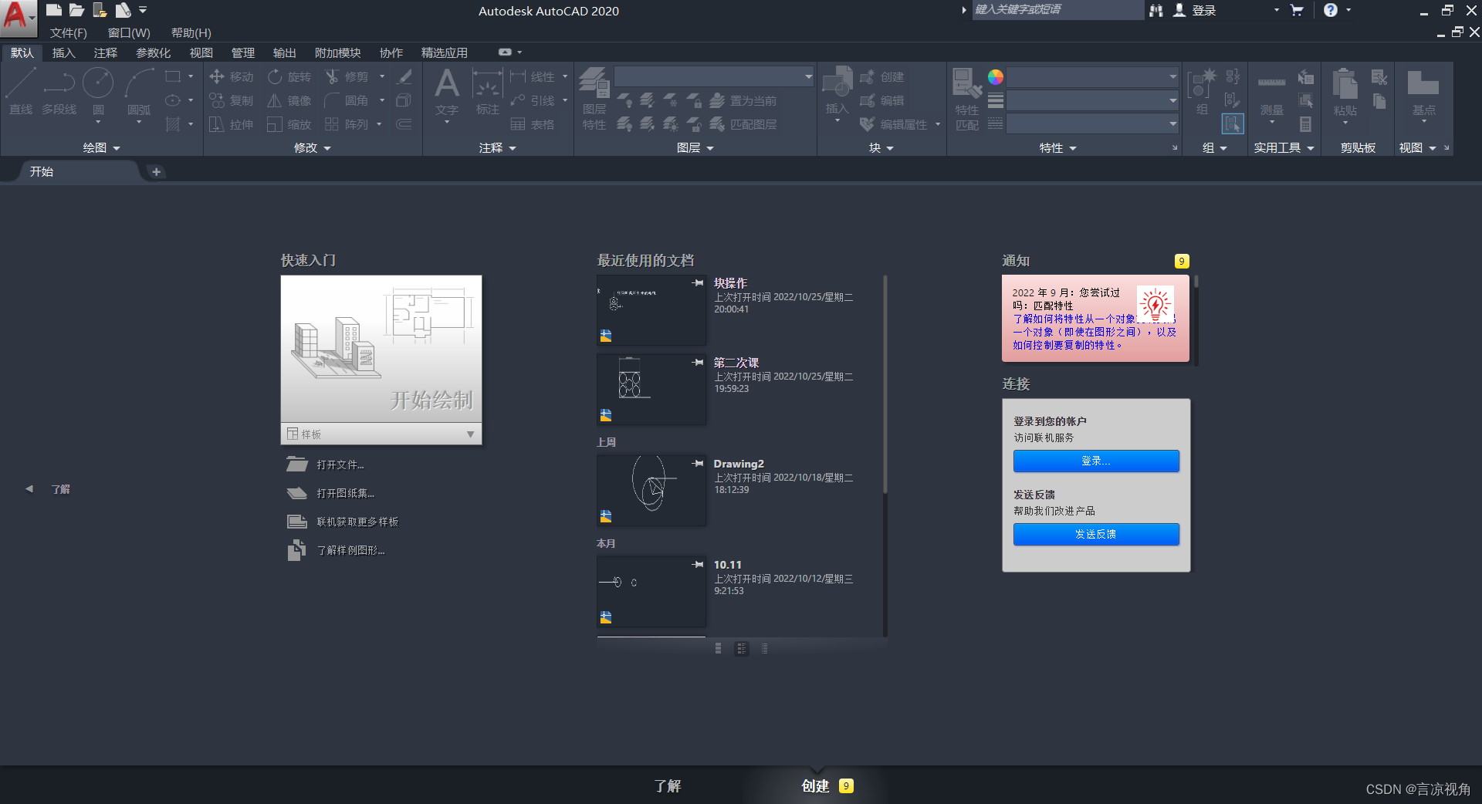Screen dimensions: 1482x804
Task: Toggle group selection on/off icon
Action: click(1233, 124)
